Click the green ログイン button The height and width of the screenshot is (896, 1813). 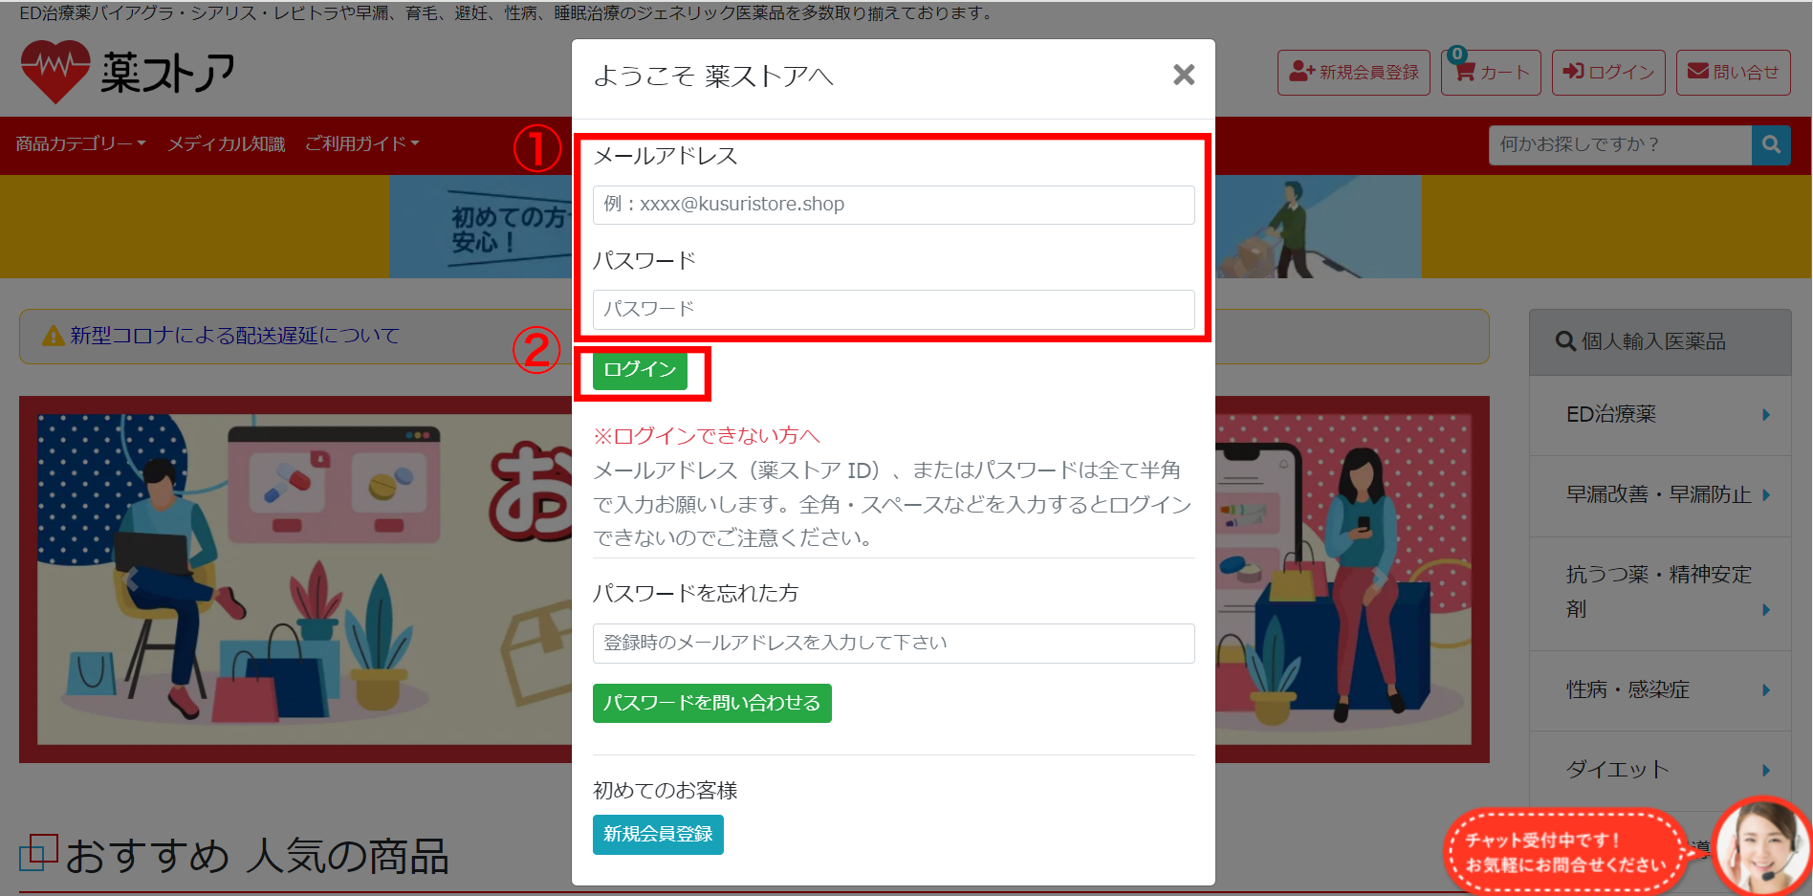pos(639,370)
